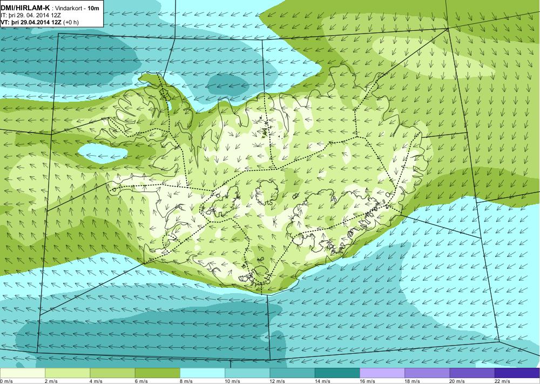Select the light green 2–4 m/s legend swatch
Viewport: 540px width, 384px height.
pyautogui.click(x=67, y=373)
